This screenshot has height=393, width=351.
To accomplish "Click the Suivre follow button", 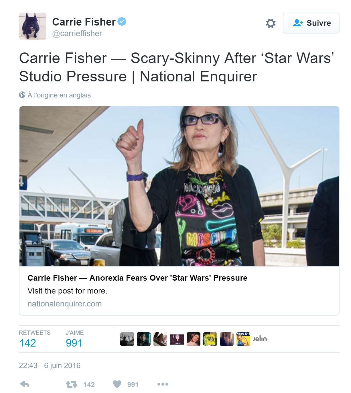I will (x=311, y=23).
